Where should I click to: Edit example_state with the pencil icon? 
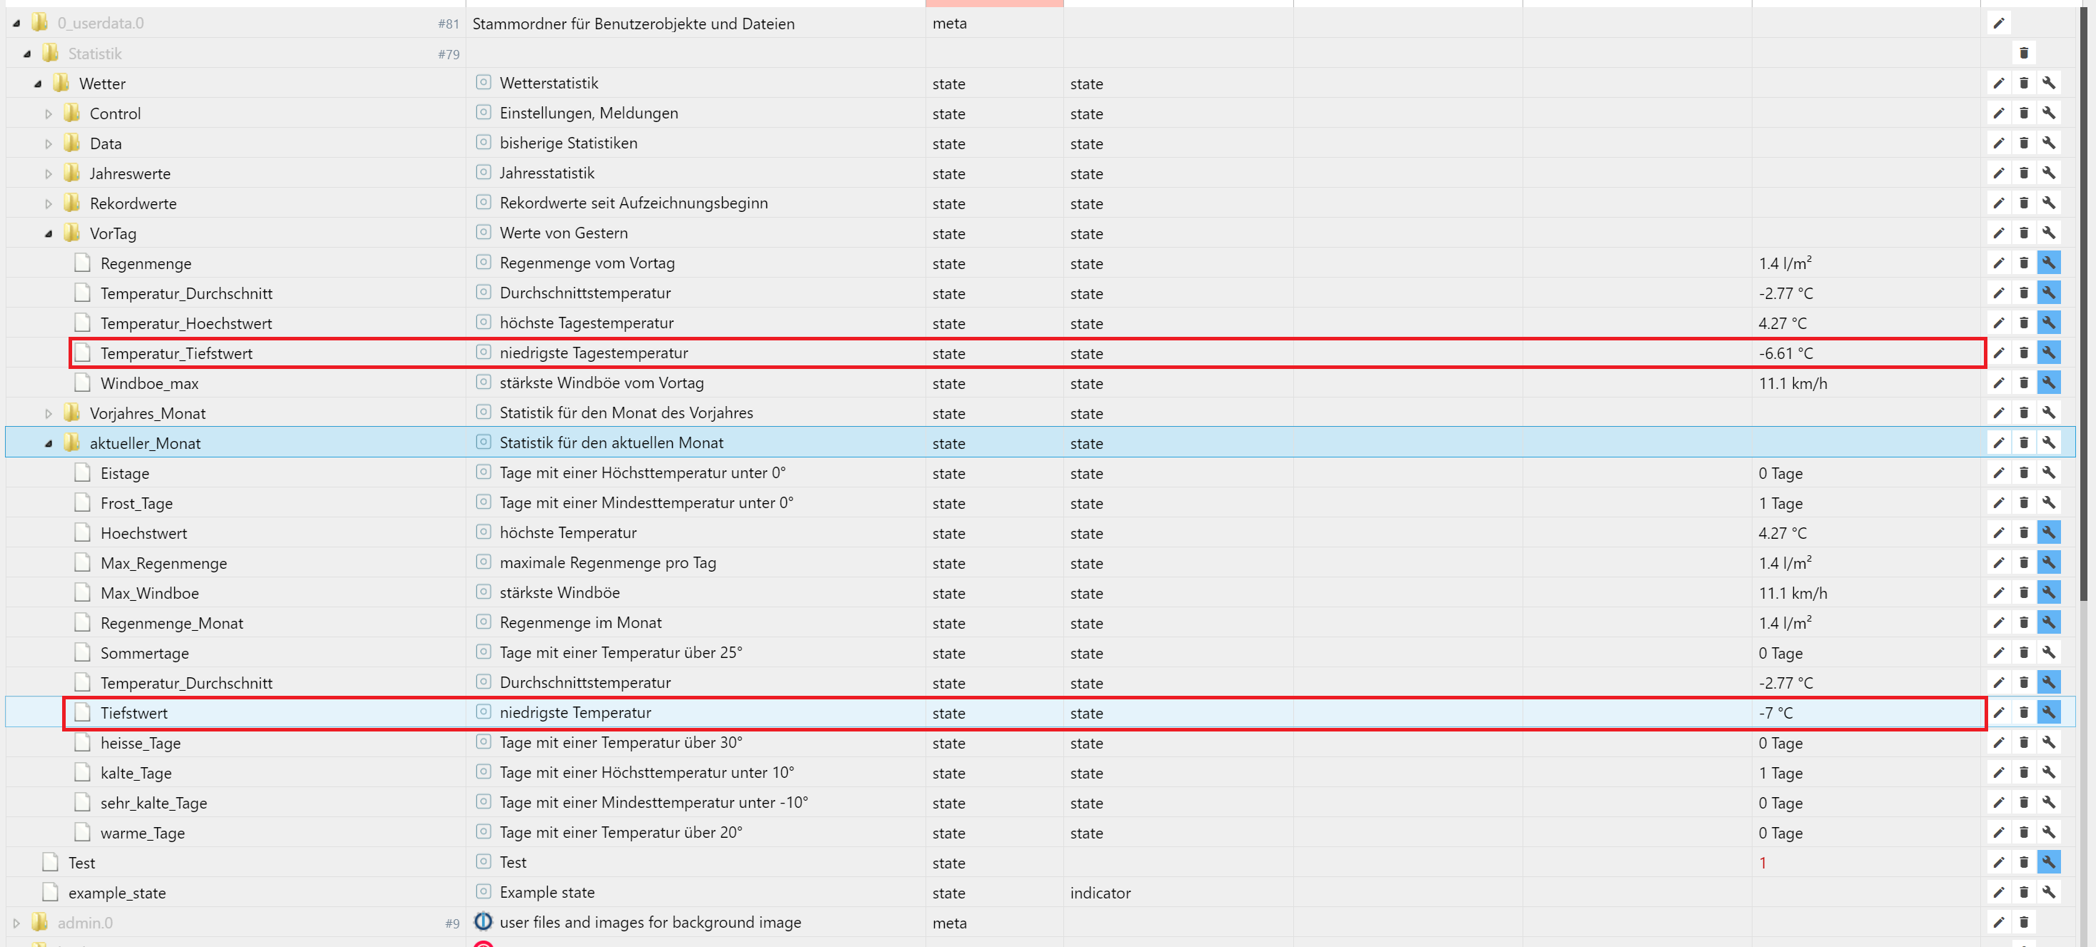(1998, 893)
